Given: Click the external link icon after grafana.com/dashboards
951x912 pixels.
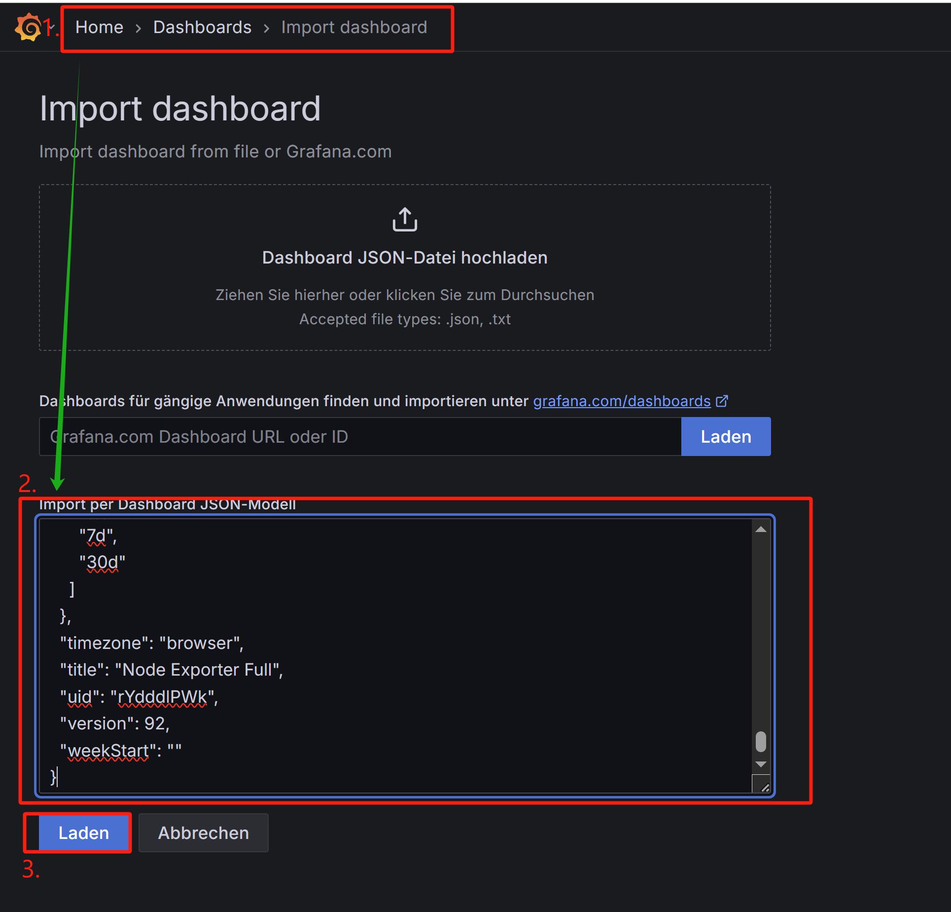Looking at the screenshot, I should pos(722,401).
